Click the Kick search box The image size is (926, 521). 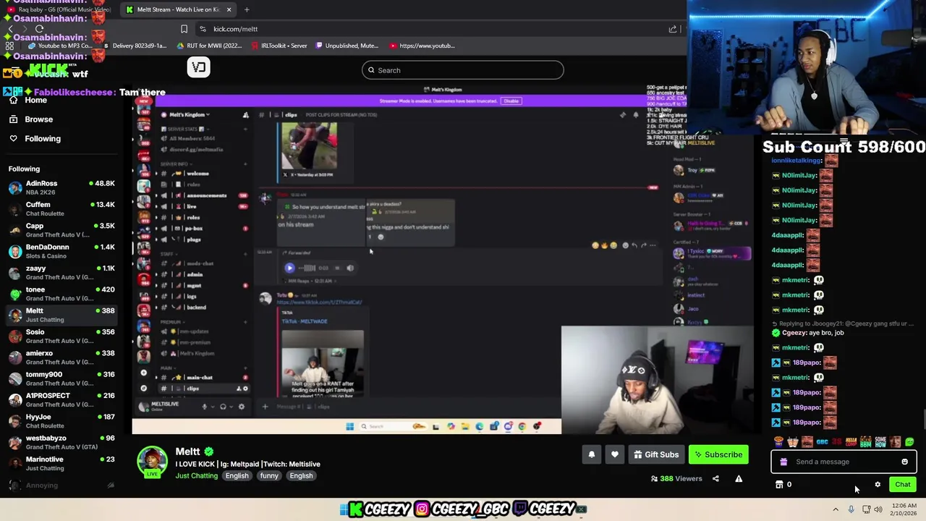click(463, 70)
